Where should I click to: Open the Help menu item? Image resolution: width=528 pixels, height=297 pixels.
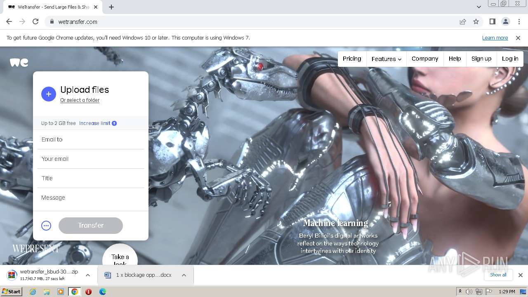coord(455,59)
